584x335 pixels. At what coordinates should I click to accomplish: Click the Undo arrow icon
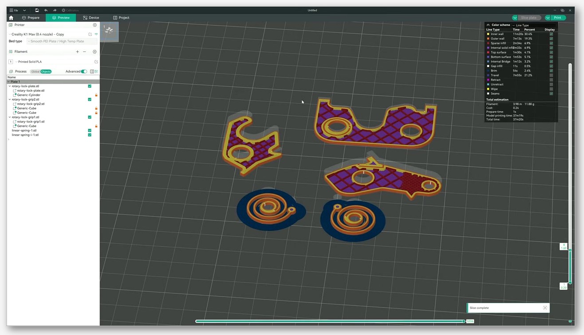(x=46, y=10)
